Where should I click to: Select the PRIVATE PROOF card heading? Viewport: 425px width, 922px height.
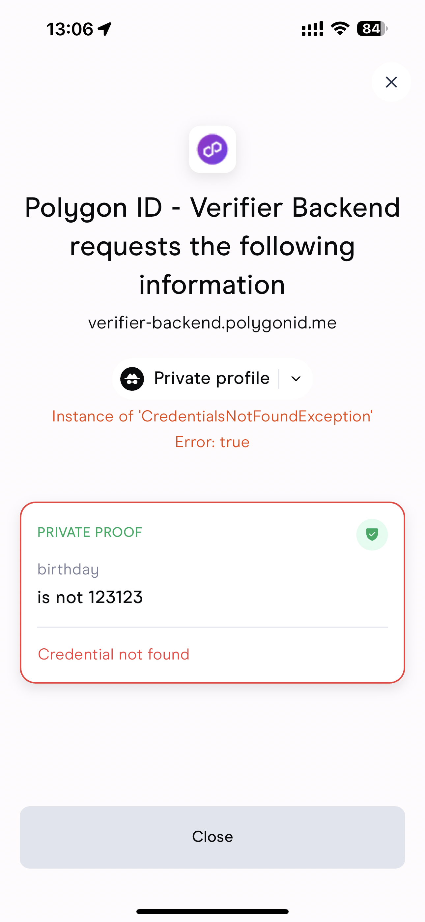90,532
